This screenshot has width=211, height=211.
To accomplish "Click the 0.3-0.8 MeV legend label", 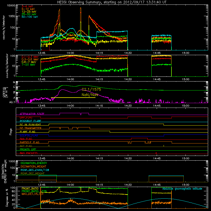I will tap(30, 59).
